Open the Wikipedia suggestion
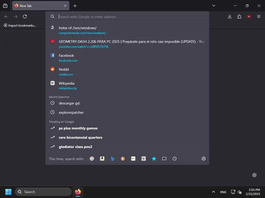This screenshot has height=198, width=265. pyautogui.click(x=127, y=86)
